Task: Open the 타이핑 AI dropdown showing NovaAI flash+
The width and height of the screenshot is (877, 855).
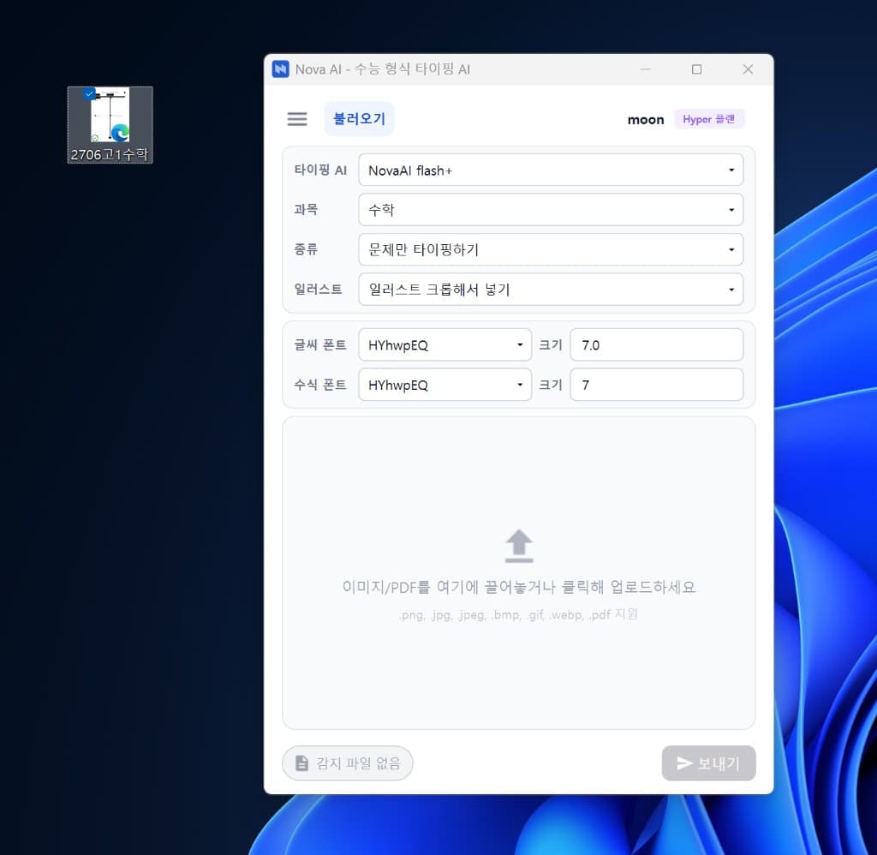Action: [551, 170]
